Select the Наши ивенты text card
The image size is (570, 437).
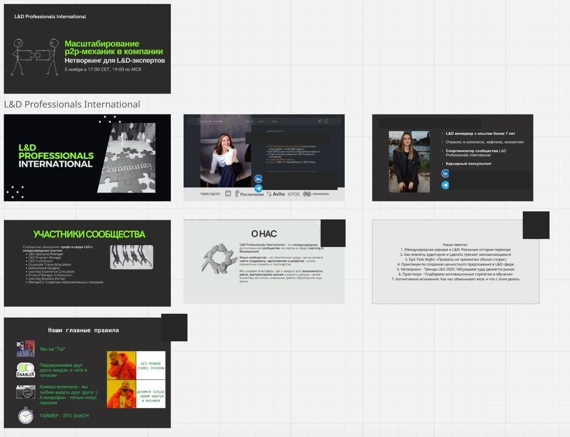(456, 262)
